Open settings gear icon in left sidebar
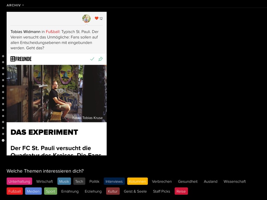The height and width of the screenshot is (200, 267). pos(3,140)
